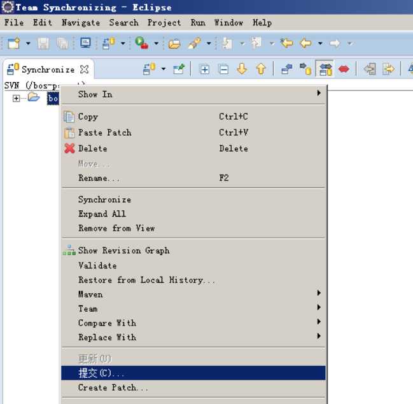Open the main toolbar Synchronize dropdown arrow

[123, 43]
